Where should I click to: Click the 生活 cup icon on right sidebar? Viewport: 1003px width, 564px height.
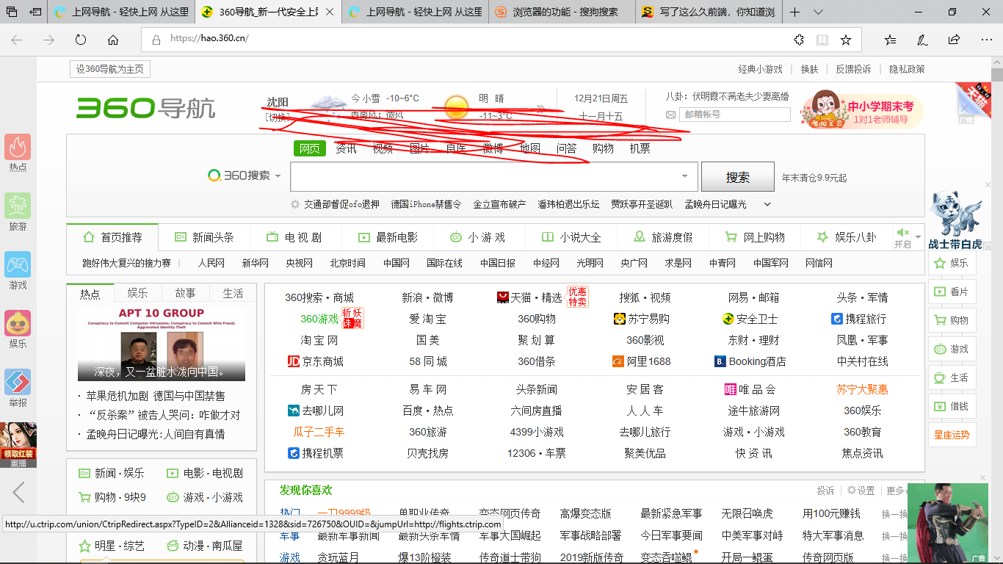939,377
